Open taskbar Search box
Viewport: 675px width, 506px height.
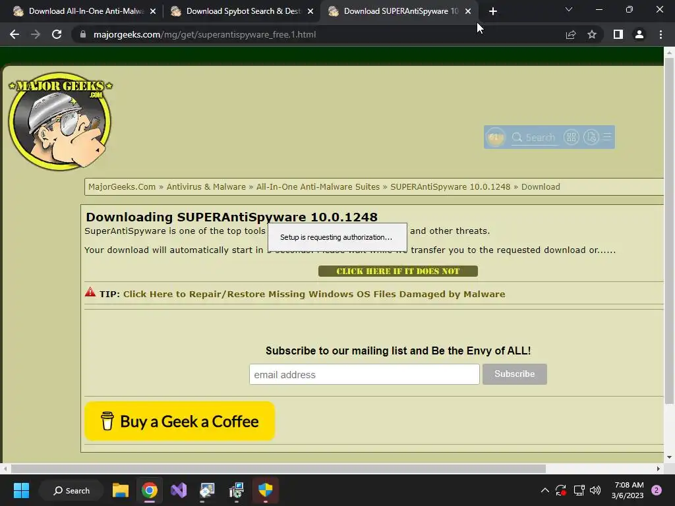[x=71, y=490]
